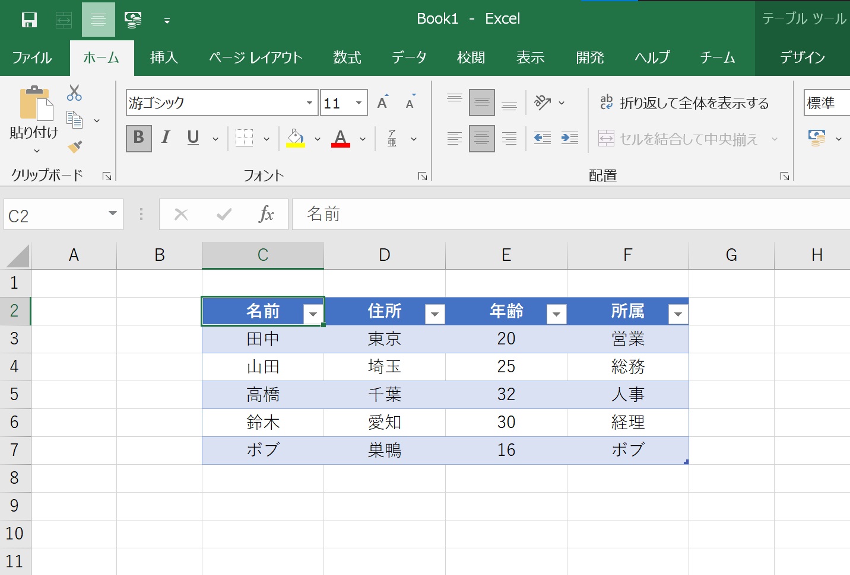
Task: Apply the red font color
Action: [x=340, y=138]
